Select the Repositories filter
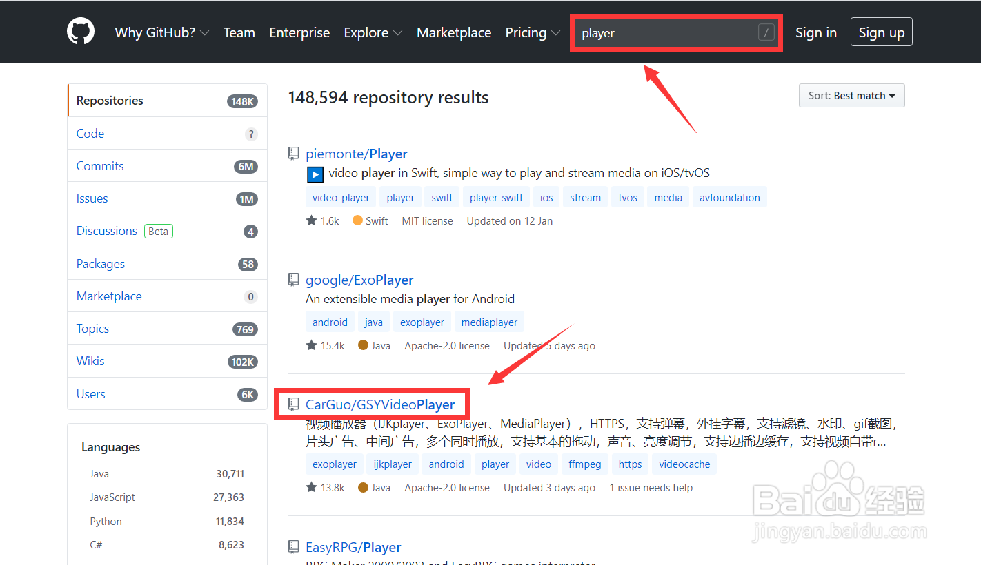981x565 pixels. (167, 101)
